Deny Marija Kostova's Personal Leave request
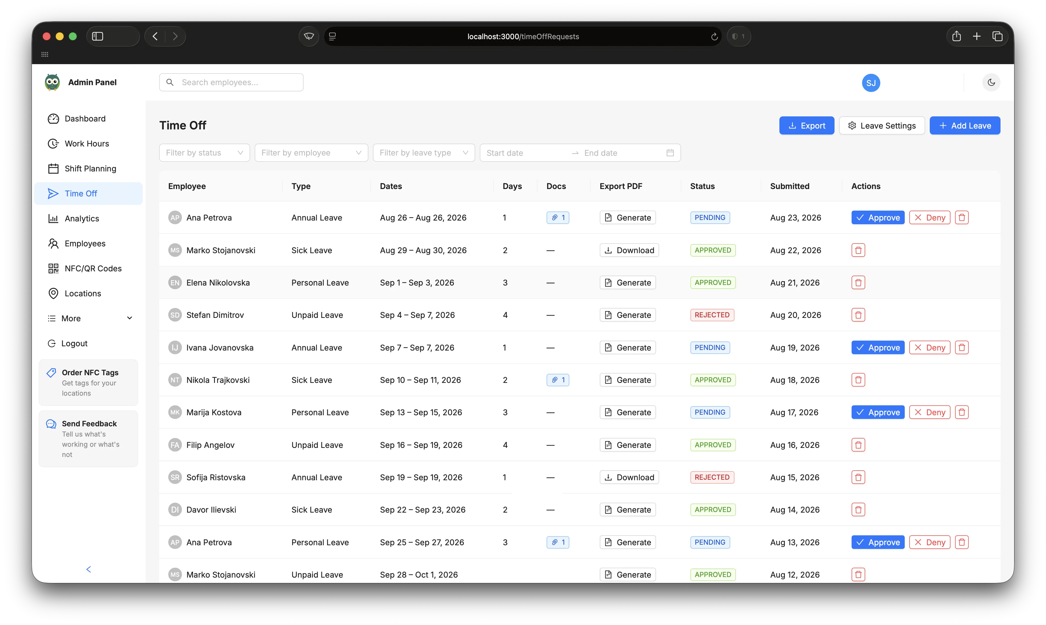 (x=929, y=412)
